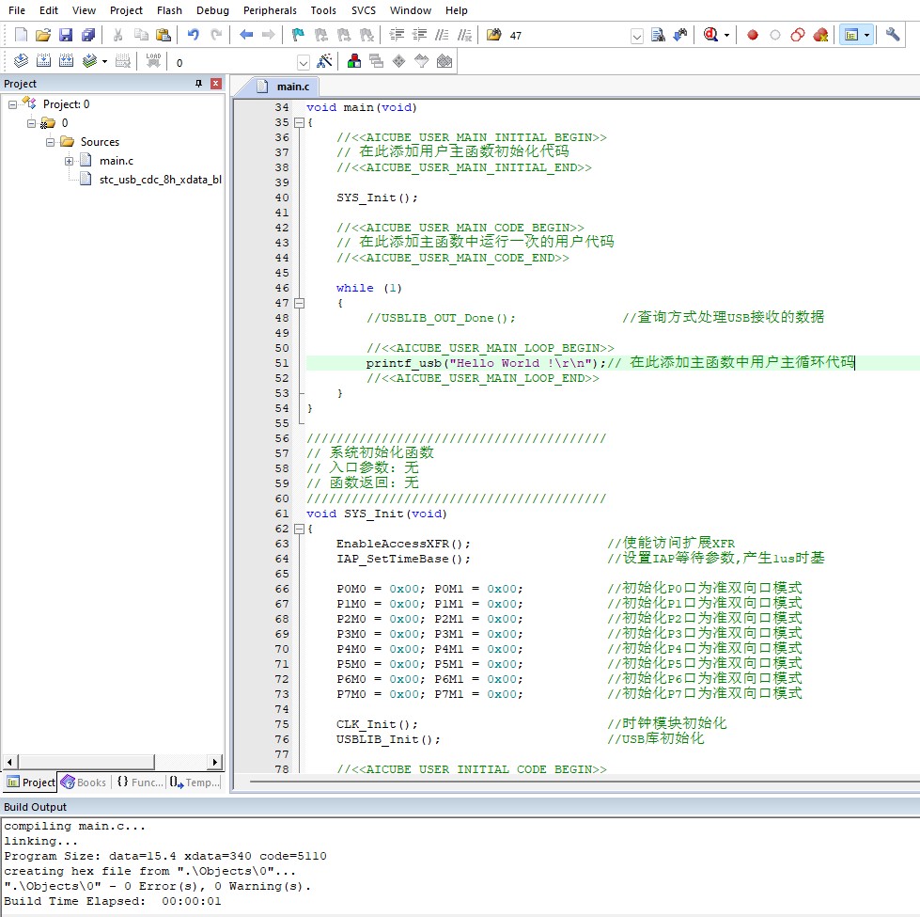
Task: Open the debug session dropdown arrow
Action: (726, 35)
